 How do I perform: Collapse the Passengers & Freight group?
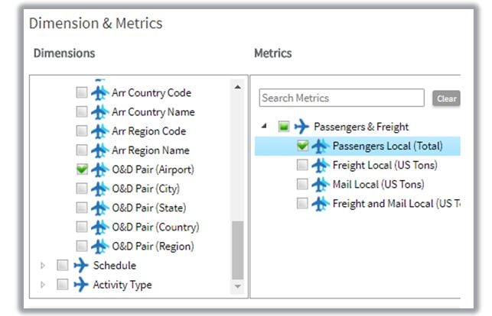click(265, 127)
